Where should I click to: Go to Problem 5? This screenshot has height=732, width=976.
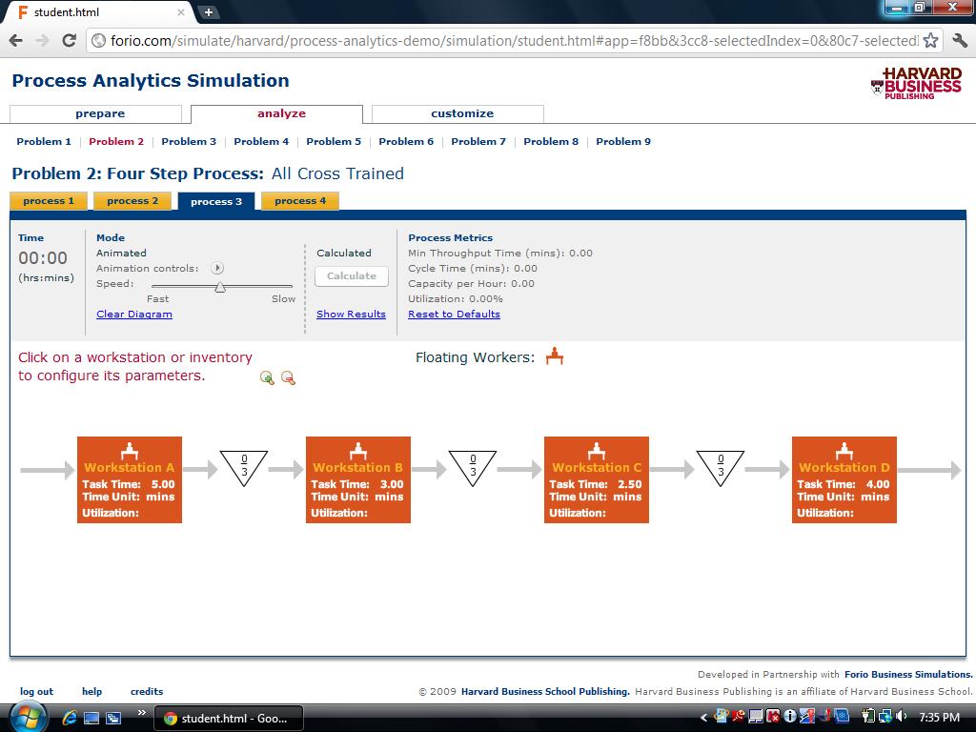pos(334,141)
